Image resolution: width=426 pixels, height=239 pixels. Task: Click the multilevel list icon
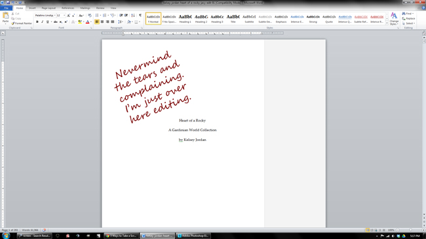pos(112,16)
